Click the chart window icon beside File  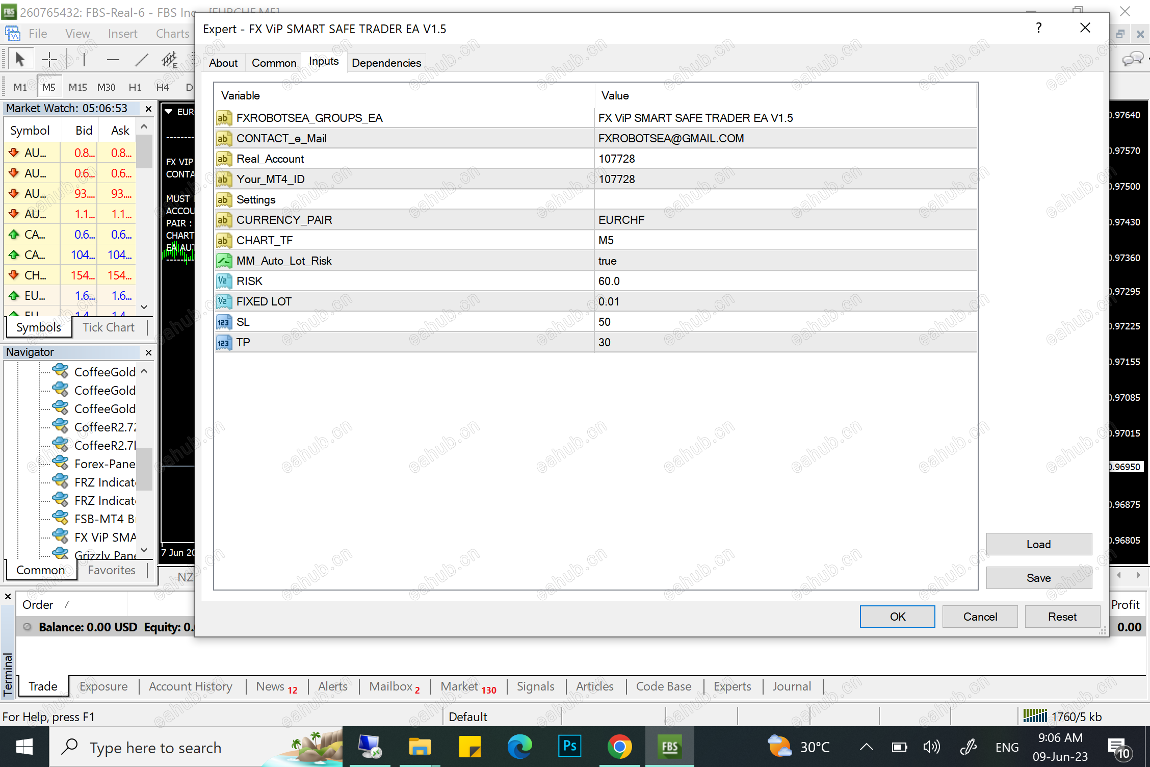[x=12, y=34]
